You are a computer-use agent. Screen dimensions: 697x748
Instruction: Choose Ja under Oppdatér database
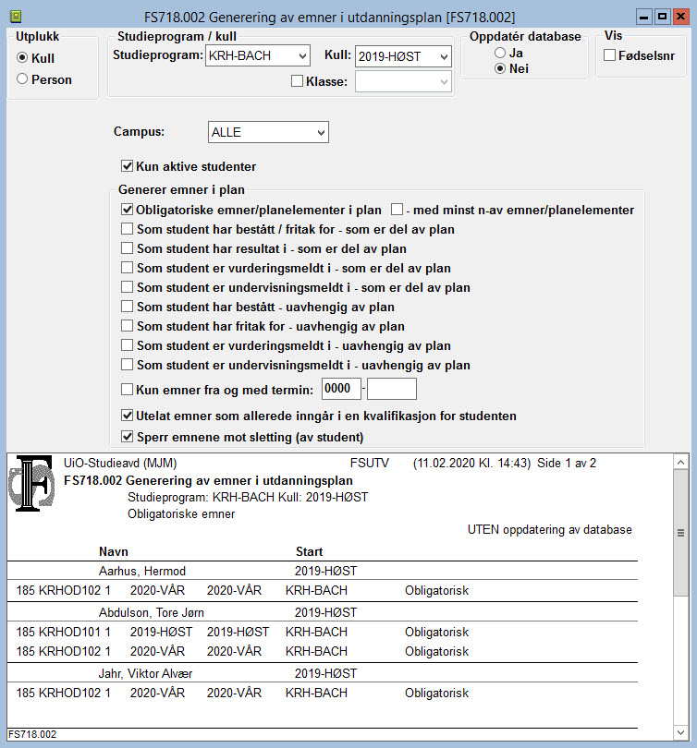pyautogui.click(x=500, y=53)
